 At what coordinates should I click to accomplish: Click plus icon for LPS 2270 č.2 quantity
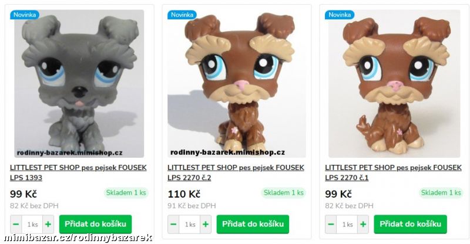tap(206, 224)
